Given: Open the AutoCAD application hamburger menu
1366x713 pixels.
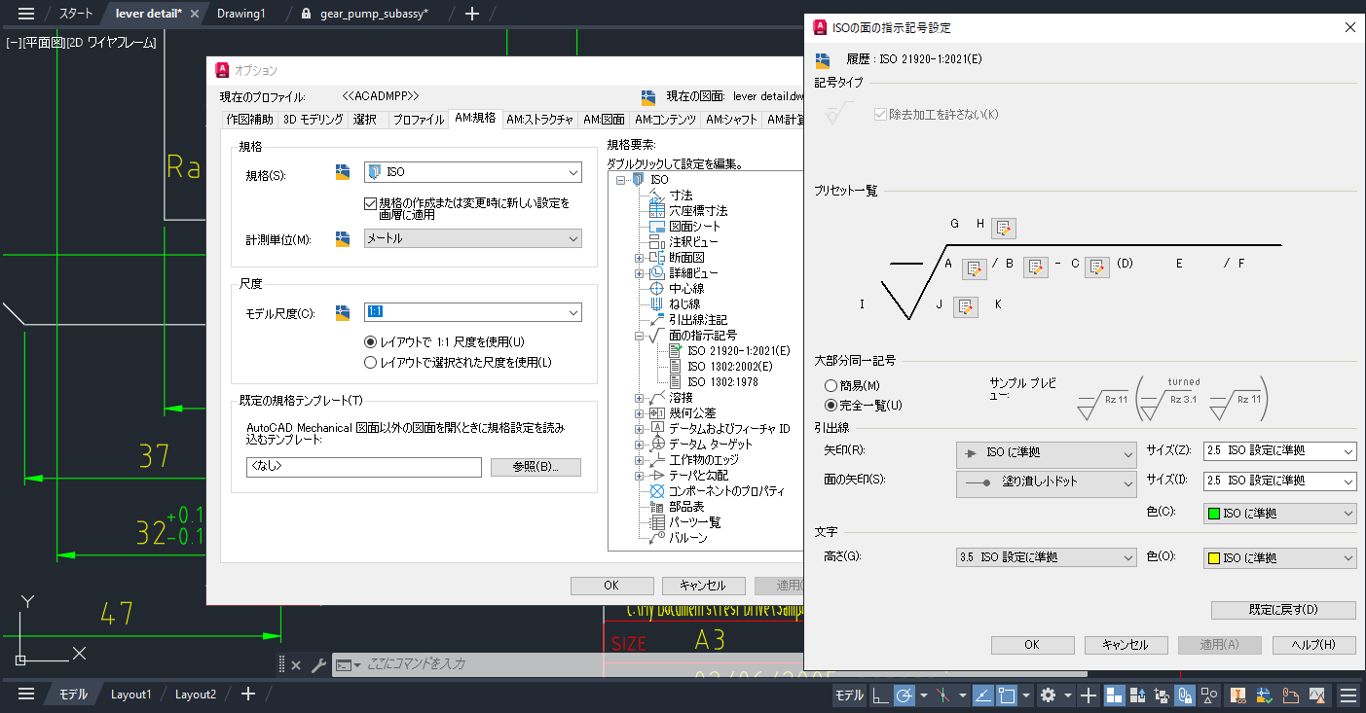Looking at the screenshot, I should (x=26, y=14).
